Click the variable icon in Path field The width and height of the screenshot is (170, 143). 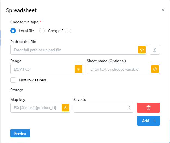142,50
